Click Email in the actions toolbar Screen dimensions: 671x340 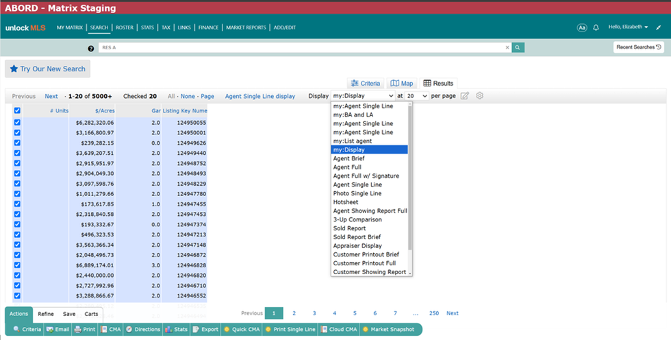(58, 329)
